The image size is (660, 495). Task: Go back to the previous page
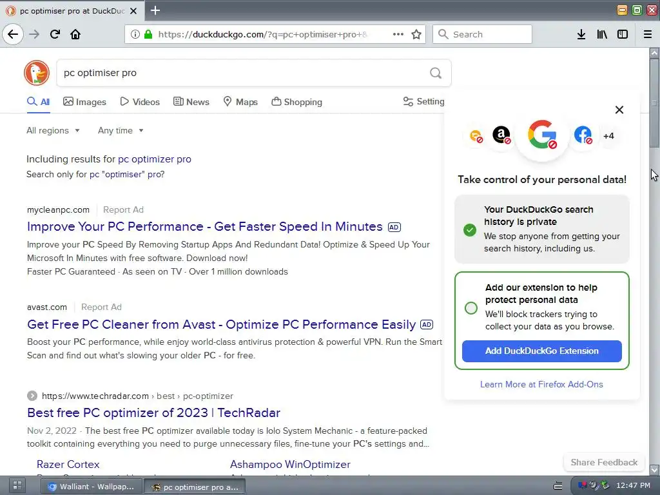13,34
